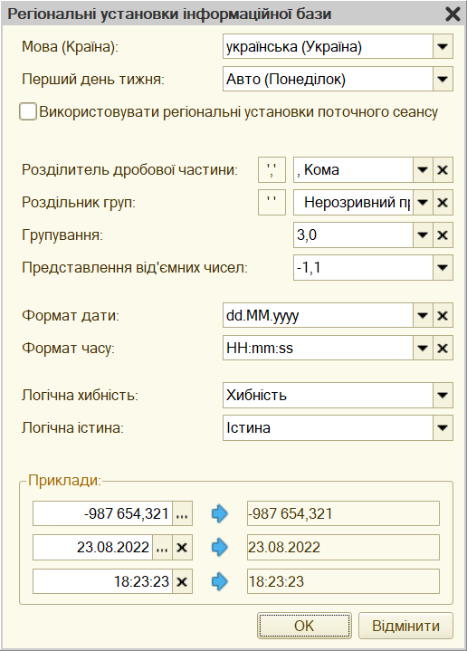
Task: Expand the Кома decimal separator dropdown
Action: [x=423, y=170]
